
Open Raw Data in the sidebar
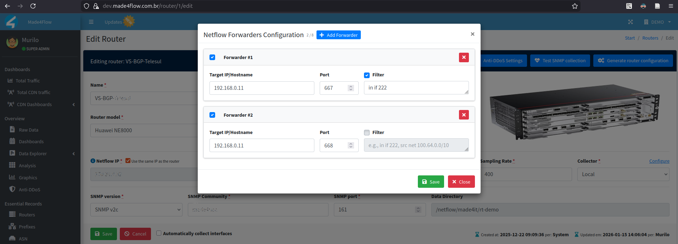click(x=28, y=130)
